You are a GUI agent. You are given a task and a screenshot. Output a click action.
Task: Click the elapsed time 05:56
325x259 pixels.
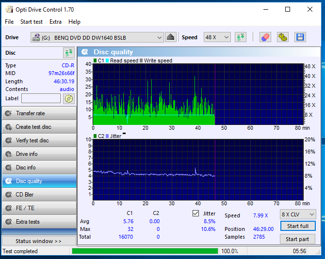pyautogui.click(x=299, y=251)
